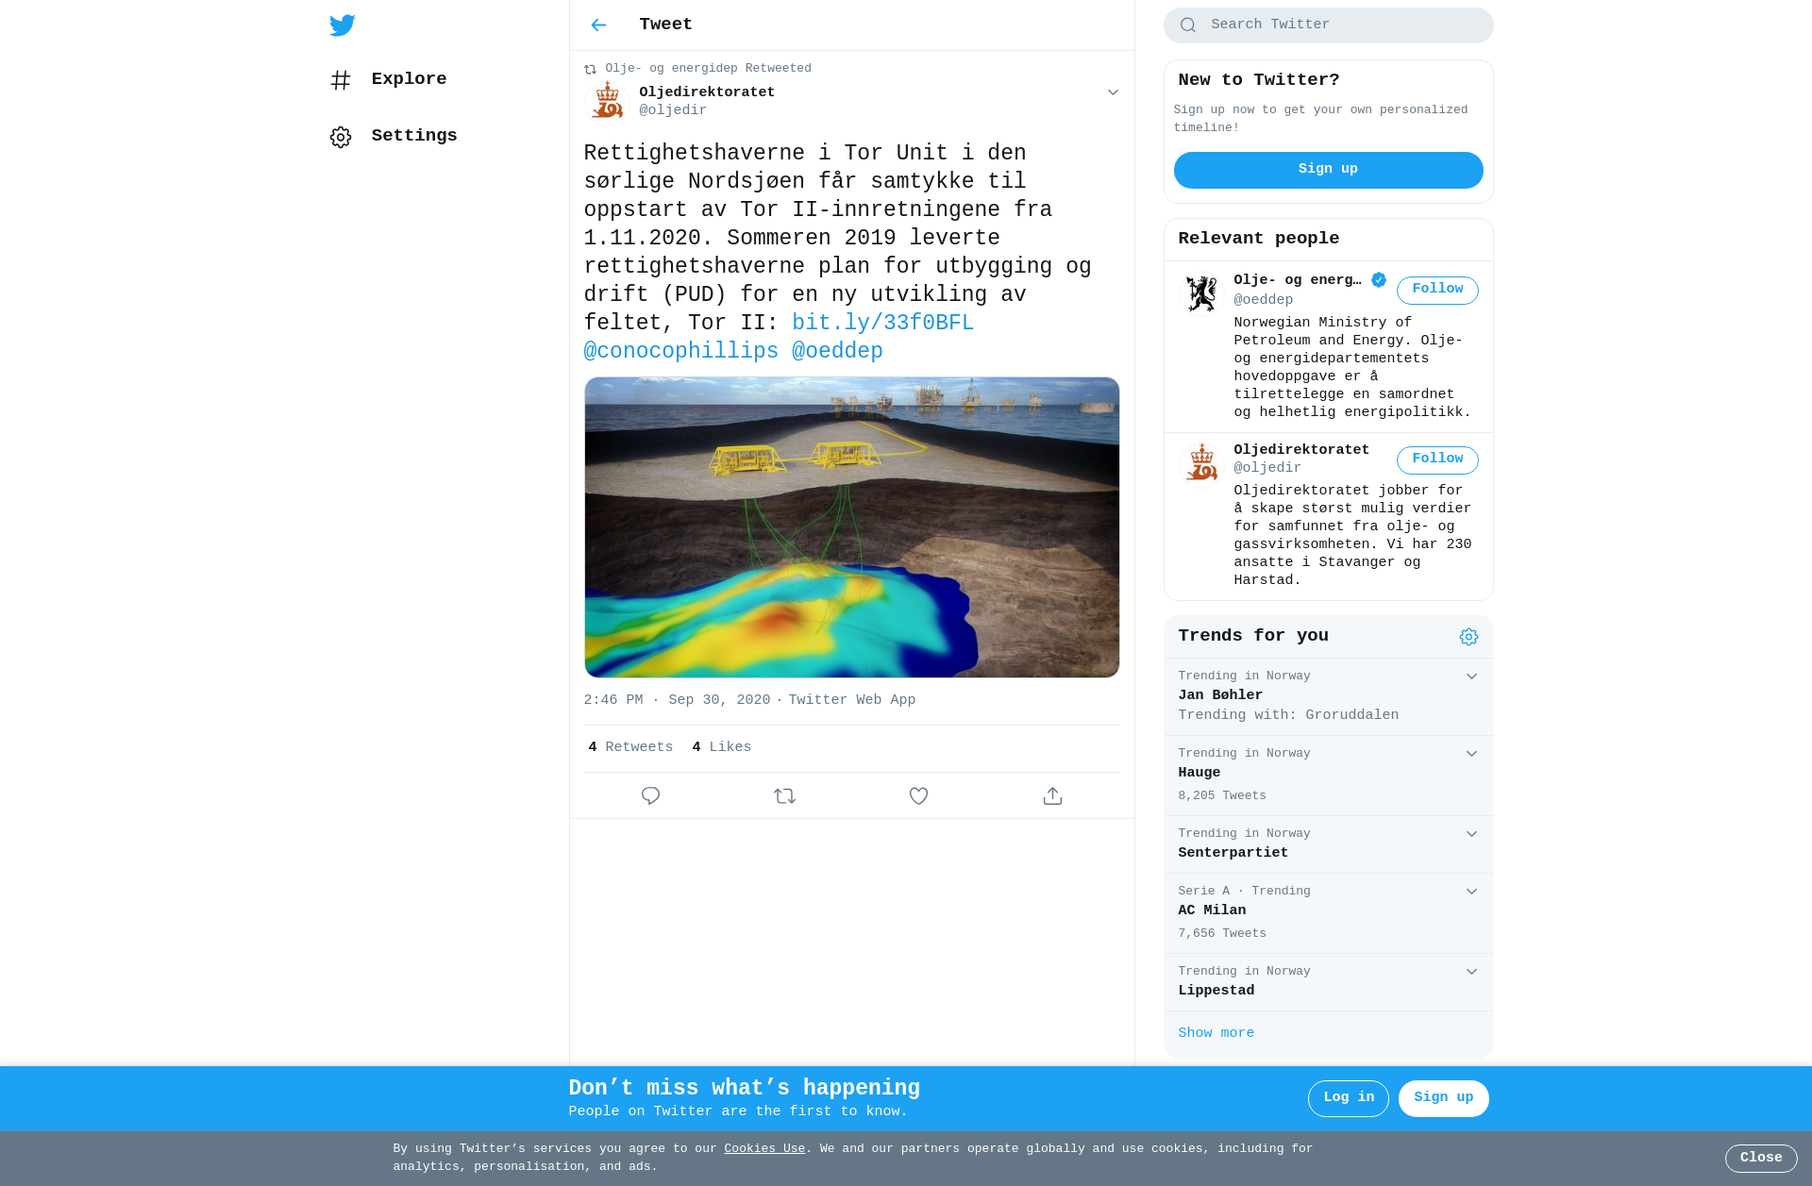
Task: Share the tweet via share icon
Action: (x=1052, y=795)
